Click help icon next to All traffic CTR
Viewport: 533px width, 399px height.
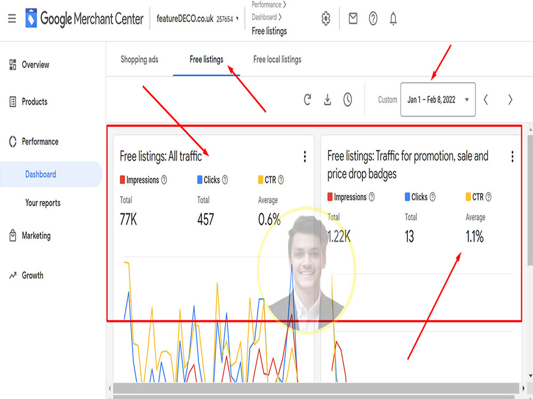tap(281, 180)
